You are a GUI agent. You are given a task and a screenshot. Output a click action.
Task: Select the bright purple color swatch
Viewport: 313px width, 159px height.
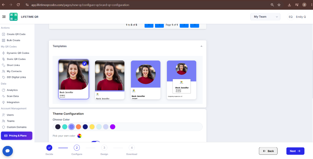point(112,127)
